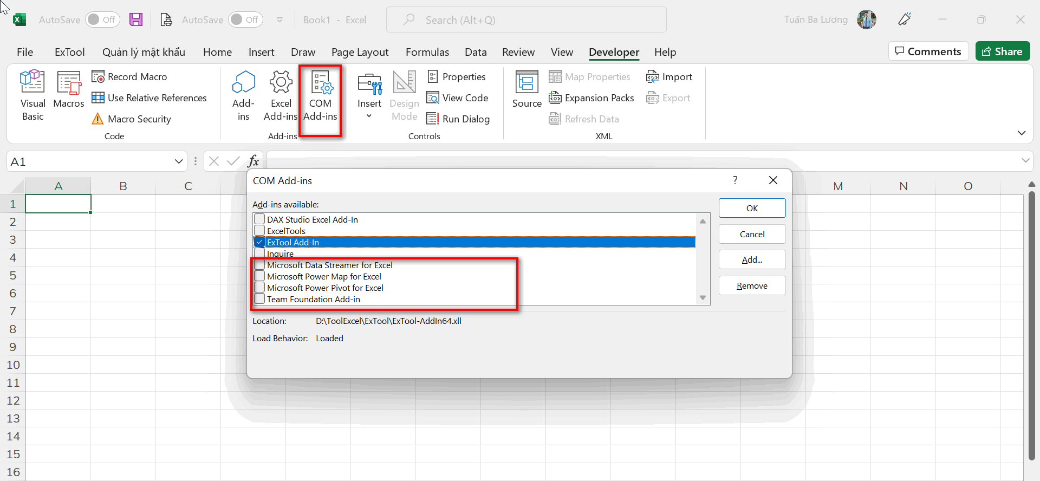
Task: Click the green Share button
Action: pyautogui.click(x=1003, y=51)
